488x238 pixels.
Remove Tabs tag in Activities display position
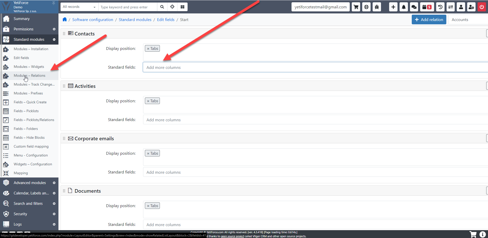click(x=148, y=101)
